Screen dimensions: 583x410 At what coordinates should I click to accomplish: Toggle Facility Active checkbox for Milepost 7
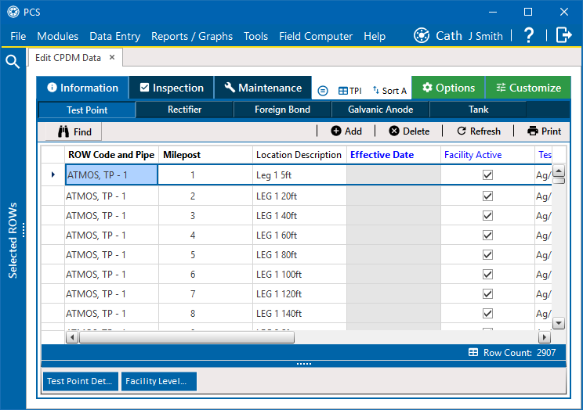pos(487,293)
